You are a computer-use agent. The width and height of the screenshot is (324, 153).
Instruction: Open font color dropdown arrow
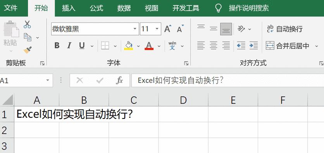pos(159,46)
